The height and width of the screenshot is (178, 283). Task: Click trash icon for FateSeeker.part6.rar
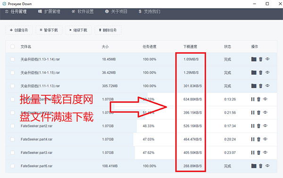click(261, 166)
